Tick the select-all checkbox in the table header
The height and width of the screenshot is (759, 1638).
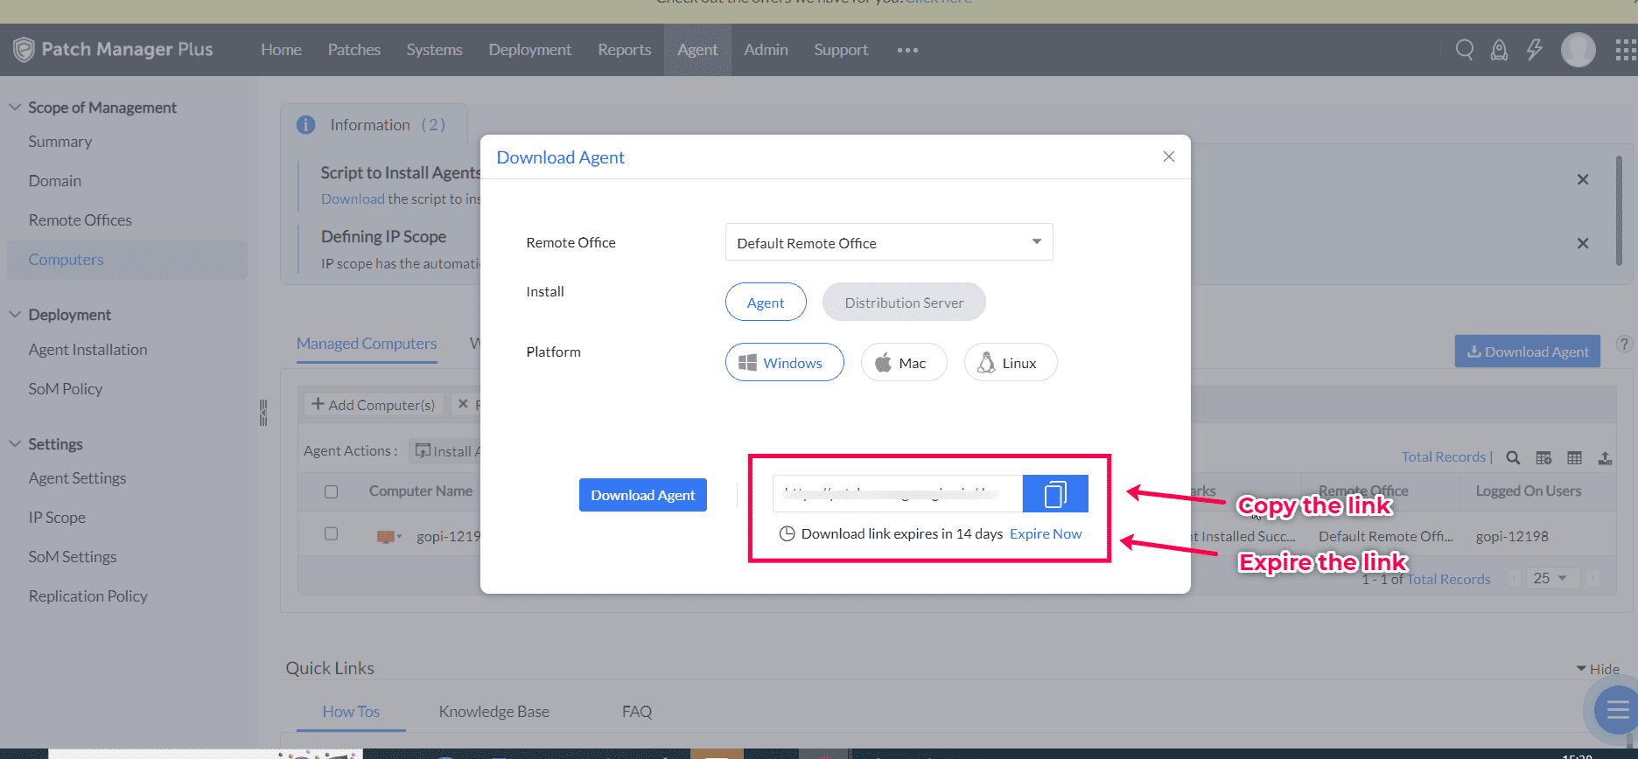tap(331, 491)
